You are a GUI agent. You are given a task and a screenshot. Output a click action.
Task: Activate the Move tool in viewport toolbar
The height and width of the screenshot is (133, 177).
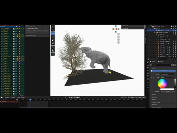coord(53,34)
